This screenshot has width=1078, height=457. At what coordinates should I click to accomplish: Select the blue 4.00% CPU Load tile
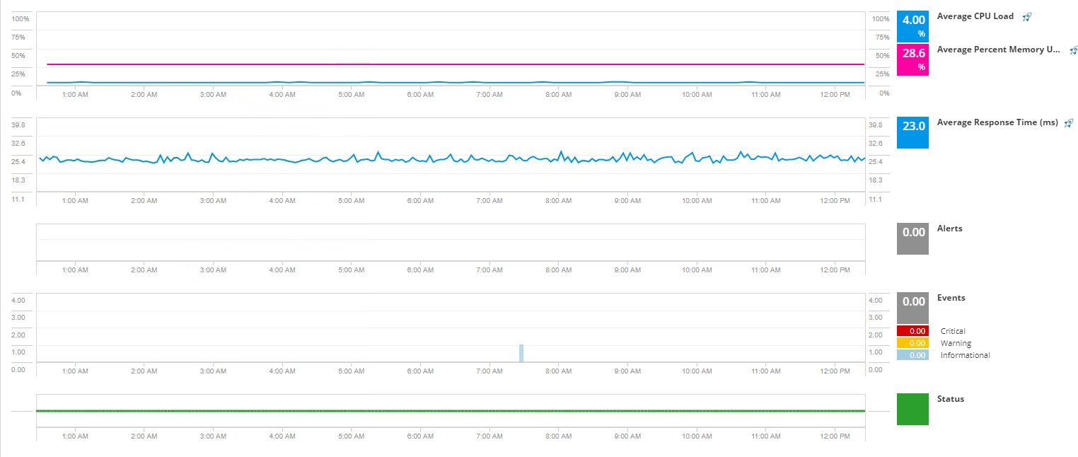click(x=912, y=26)
